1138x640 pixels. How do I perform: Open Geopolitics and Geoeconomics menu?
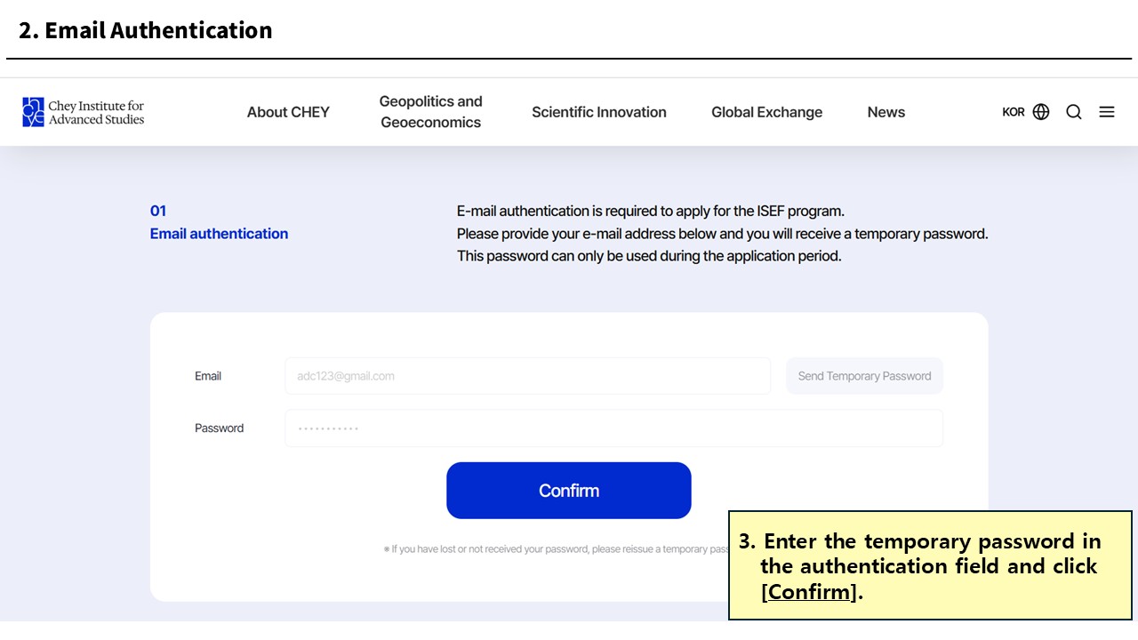coord(431,112)
